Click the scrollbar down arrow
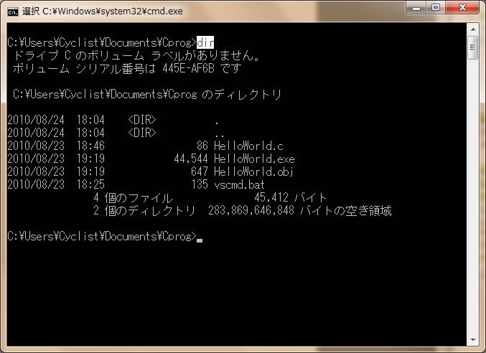Screen dimensions: 486x353 coord(473,339)
